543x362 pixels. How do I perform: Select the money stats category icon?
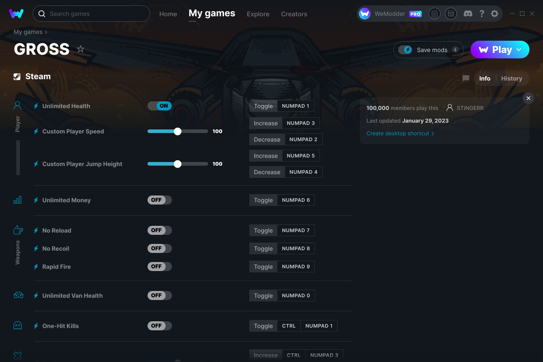coord(18,200)
